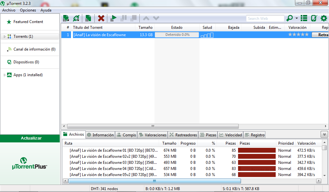Click the Detenido 0.0% progress bar

(x=177, y=35)
